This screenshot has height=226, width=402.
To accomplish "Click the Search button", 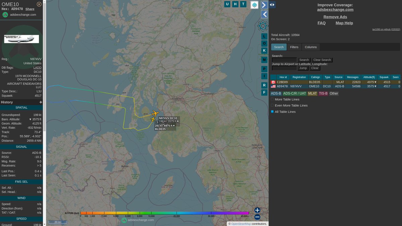I will [304, 60].
